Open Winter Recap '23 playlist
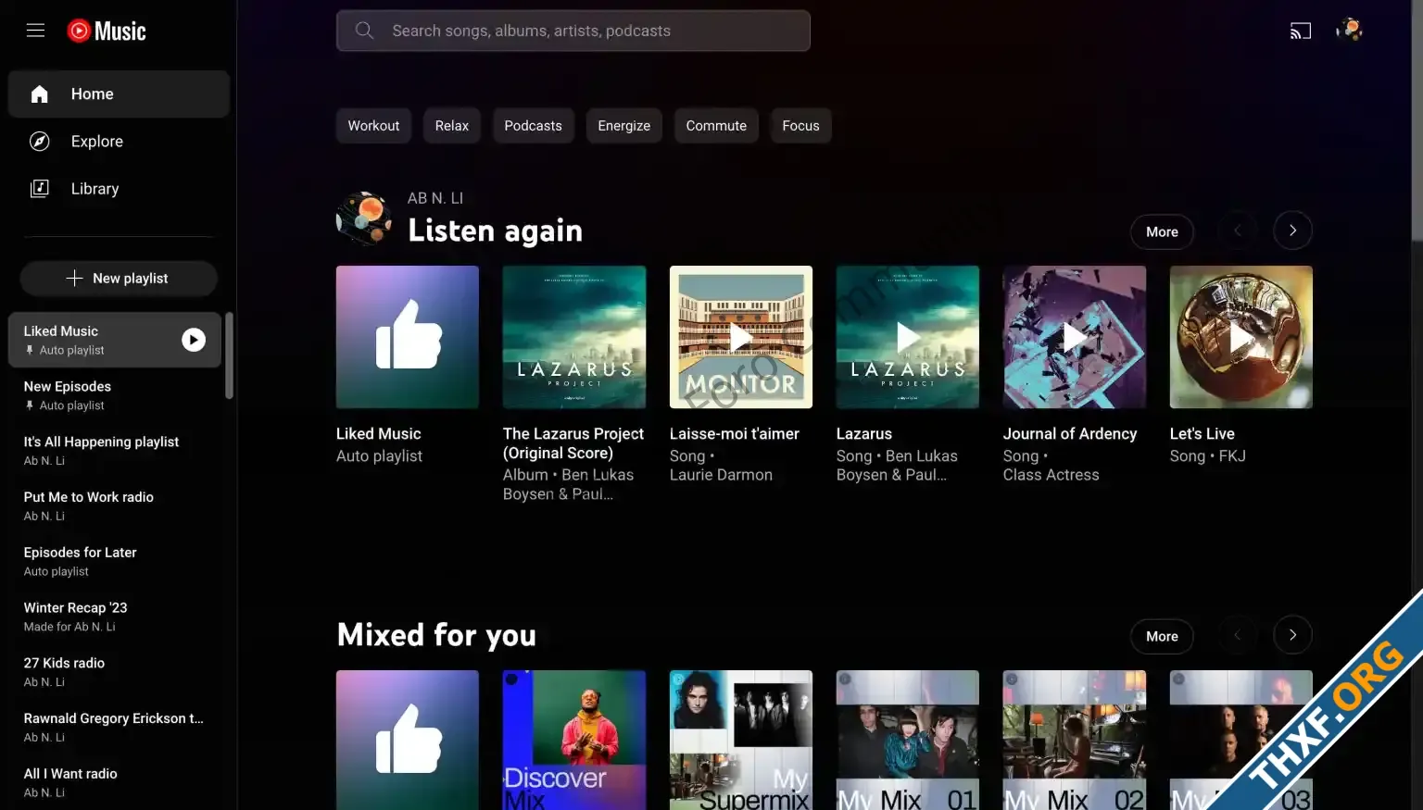Image resolution: width=1423 pixels, height=810 pixels. 115,617
